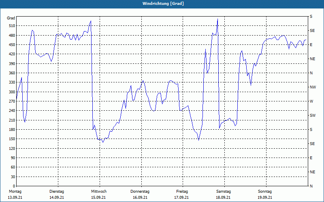Select the 60 degree axis label
This screenshot has width=324, height=202.
click(13, 167)
